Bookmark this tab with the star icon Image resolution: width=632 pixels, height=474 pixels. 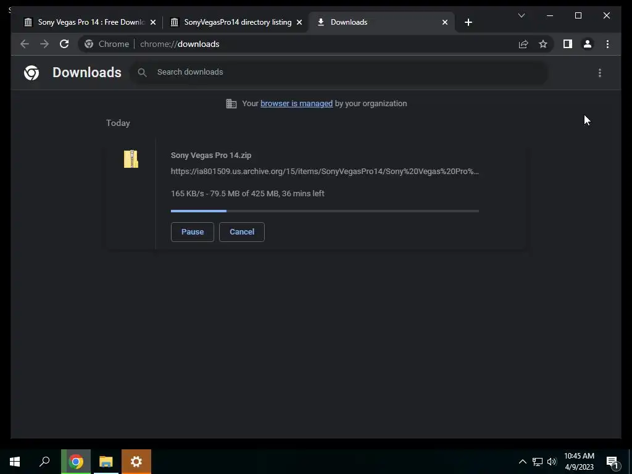point(543,44)
